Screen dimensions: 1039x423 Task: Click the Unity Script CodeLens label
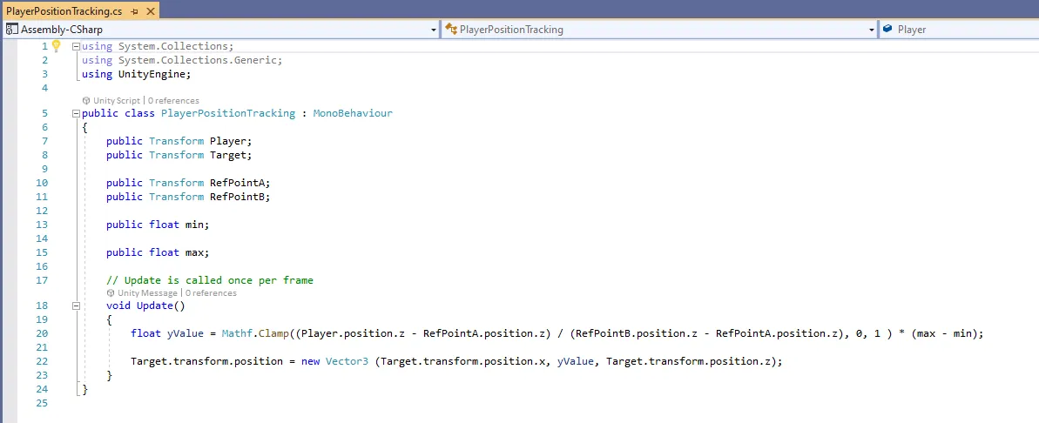coord(116,101)
